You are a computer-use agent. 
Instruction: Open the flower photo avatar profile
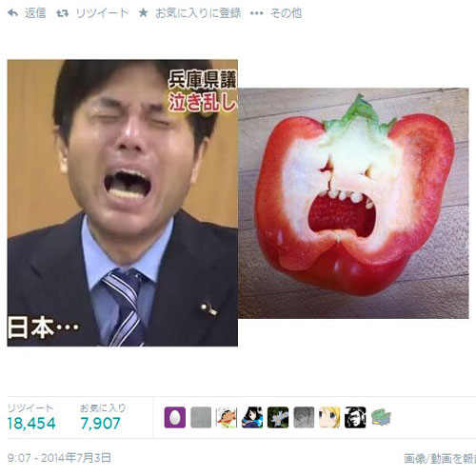278,417
